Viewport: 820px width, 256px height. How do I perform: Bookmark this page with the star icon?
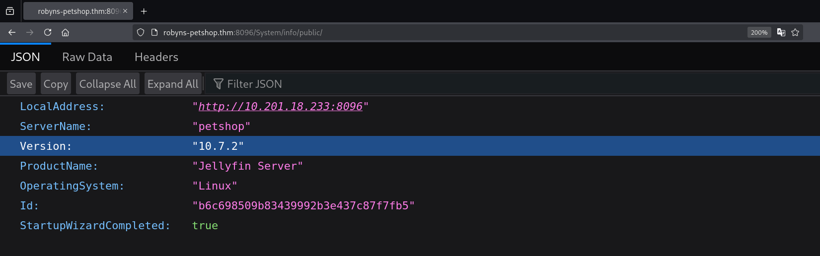795,32
